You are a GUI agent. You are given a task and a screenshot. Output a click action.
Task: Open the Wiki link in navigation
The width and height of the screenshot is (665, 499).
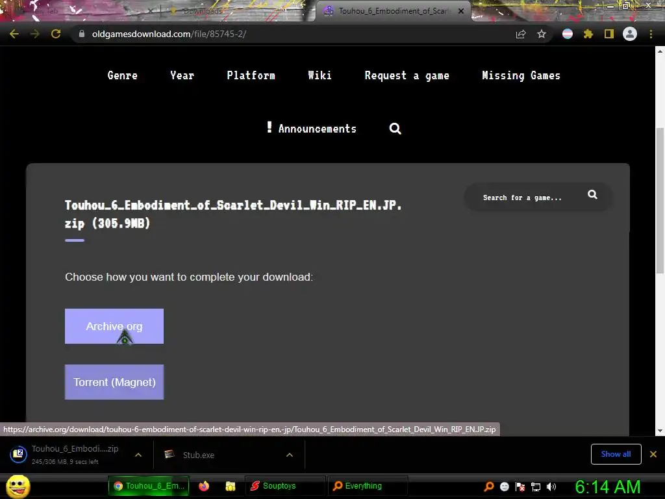[x=320, y=75]
